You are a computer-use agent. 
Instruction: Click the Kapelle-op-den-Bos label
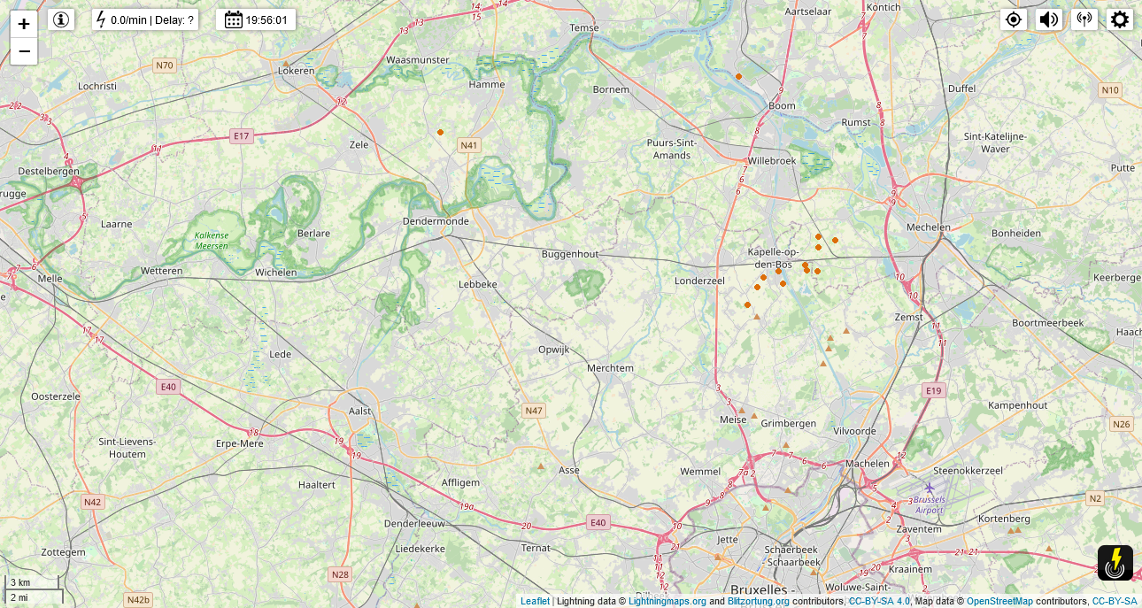point(774,258)
